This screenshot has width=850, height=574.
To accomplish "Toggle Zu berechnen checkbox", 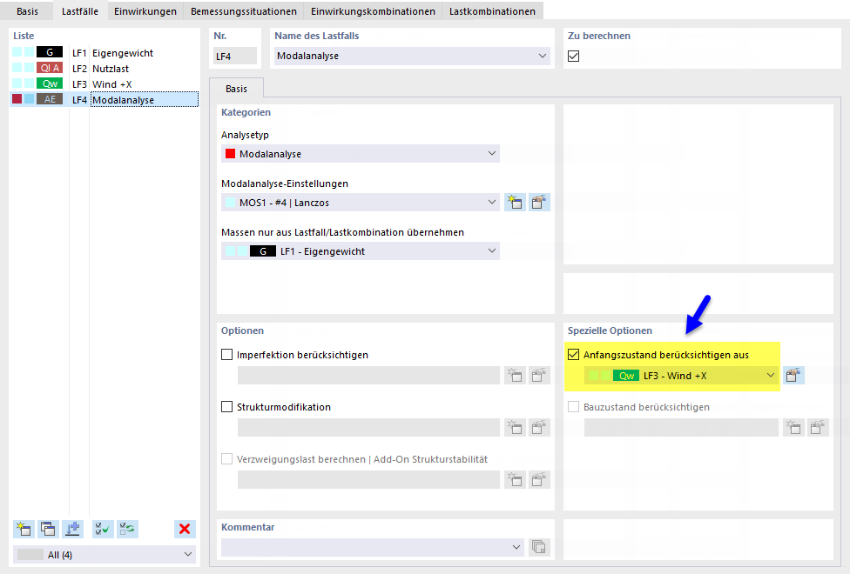I will point(574,56).
